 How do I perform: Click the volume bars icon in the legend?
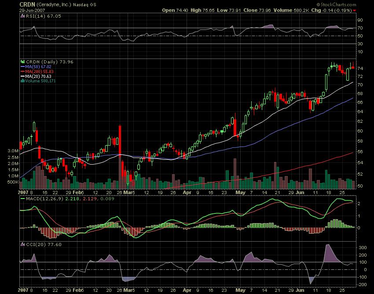pyautogui.click(x=23, y=81)
